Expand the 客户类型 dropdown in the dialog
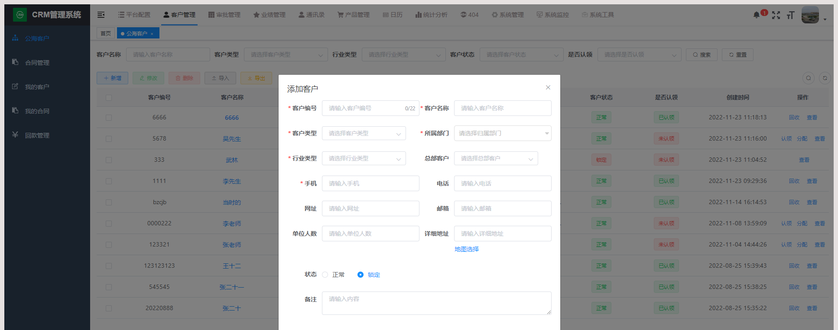The image size is (838, 330). (364, 133)
